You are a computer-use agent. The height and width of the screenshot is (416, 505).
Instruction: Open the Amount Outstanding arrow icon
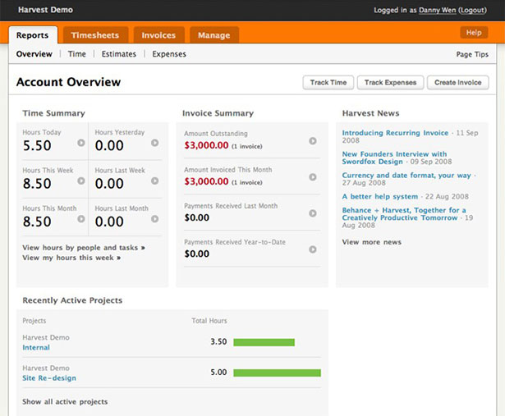pyautogui.click(x=313, y=140)
